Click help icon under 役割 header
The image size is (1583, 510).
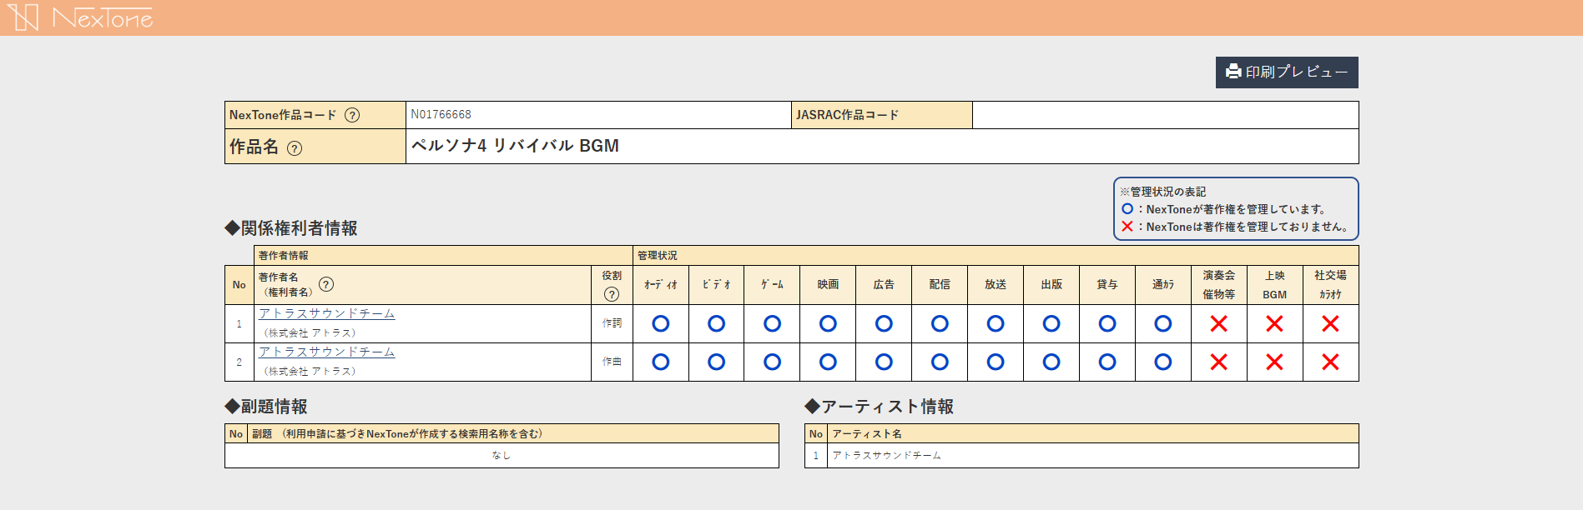coord(612,294)
